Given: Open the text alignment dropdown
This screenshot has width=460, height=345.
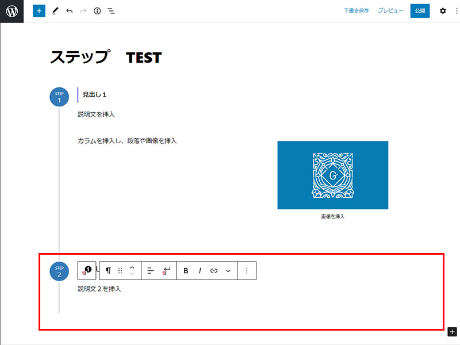Looking at the screenshot, I should tap(151, 270).
